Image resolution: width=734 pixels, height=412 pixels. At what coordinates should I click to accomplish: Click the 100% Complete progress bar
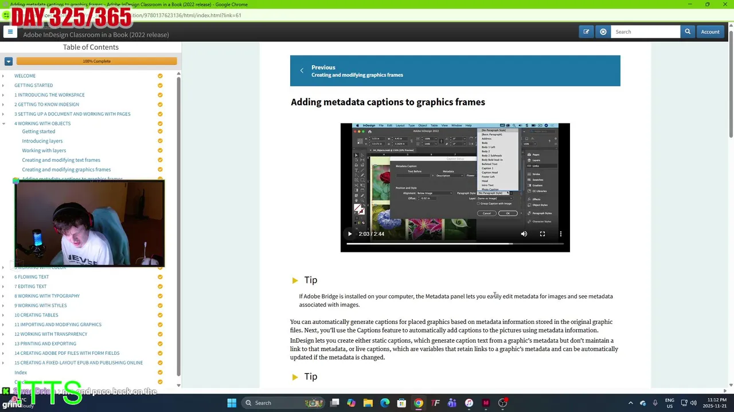tap(96, 61)
